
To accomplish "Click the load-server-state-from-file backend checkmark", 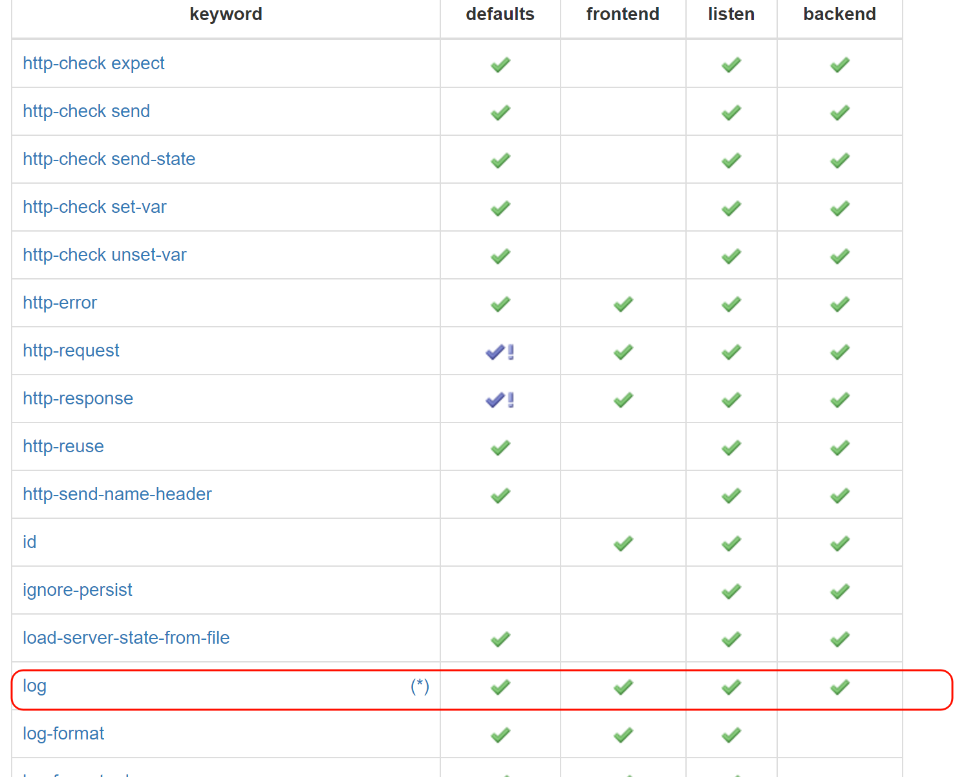I will coord(839,639).
